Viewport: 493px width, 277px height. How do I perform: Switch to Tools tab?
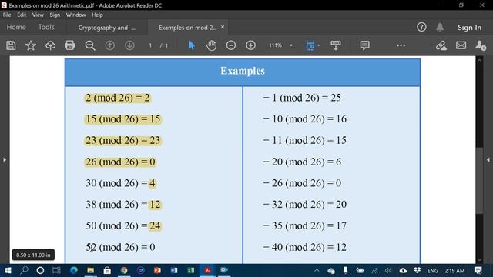(46, 28)
